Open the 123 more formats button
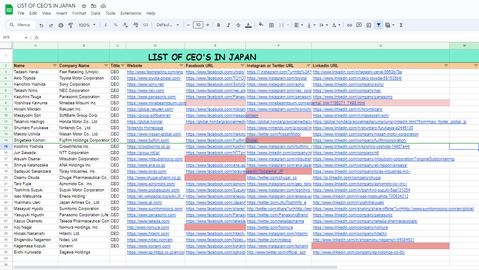Viewport: 479px width, 270px height. [x=145, y=25]
